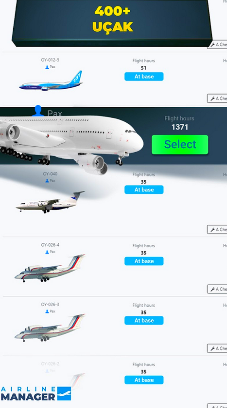Screen dimensions: 227x408
Task: Click the Airline Manager logo plane icon
Action: pyautogui.click(x=64, y=393)
